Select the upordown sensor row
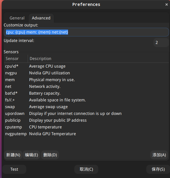 (x=86, y=114)
